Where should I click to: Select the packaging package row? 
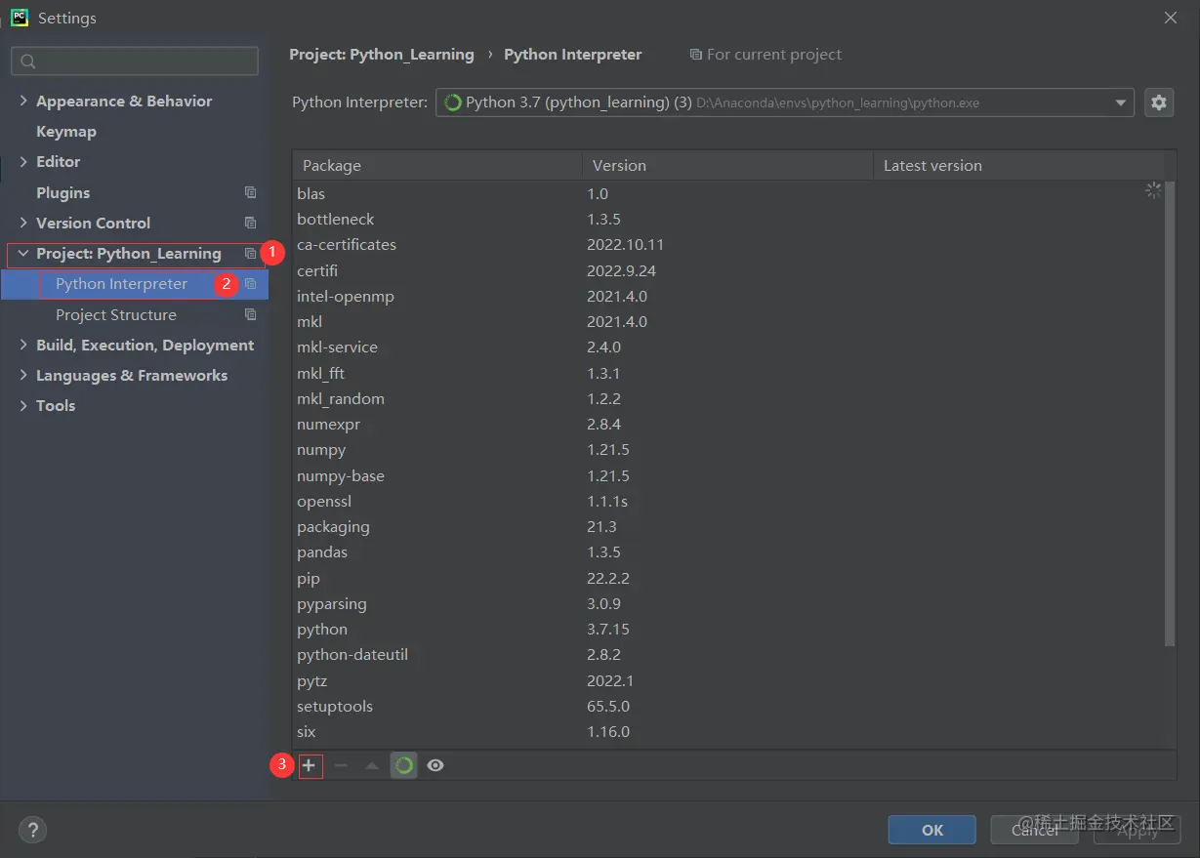[x=728, y=526]
